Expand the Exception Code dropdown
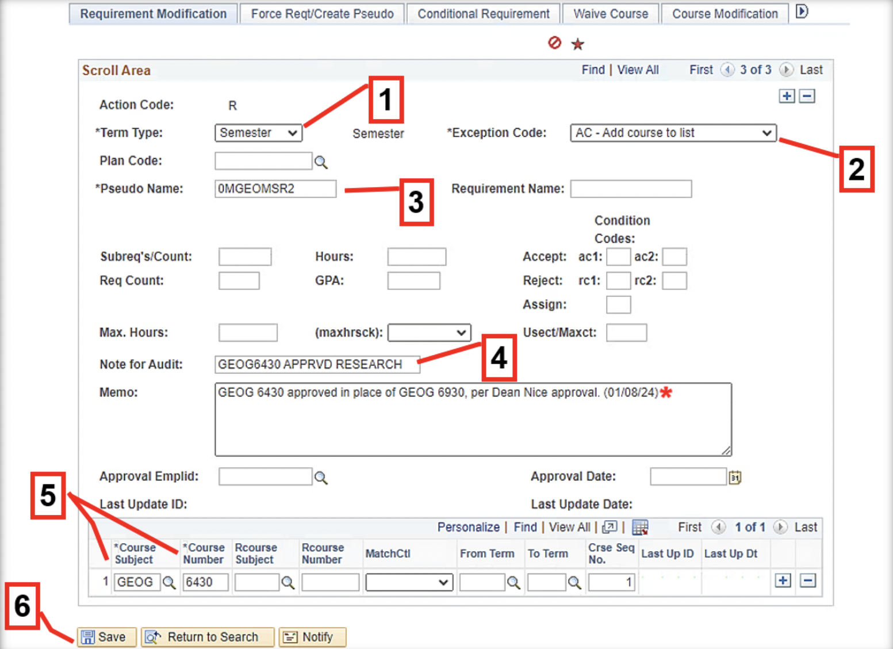Image resolution: width=893 pixels, height=649 pixels. (x=673, y=133)
